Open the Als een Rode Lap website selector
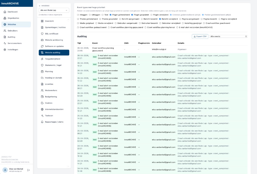 54,10
